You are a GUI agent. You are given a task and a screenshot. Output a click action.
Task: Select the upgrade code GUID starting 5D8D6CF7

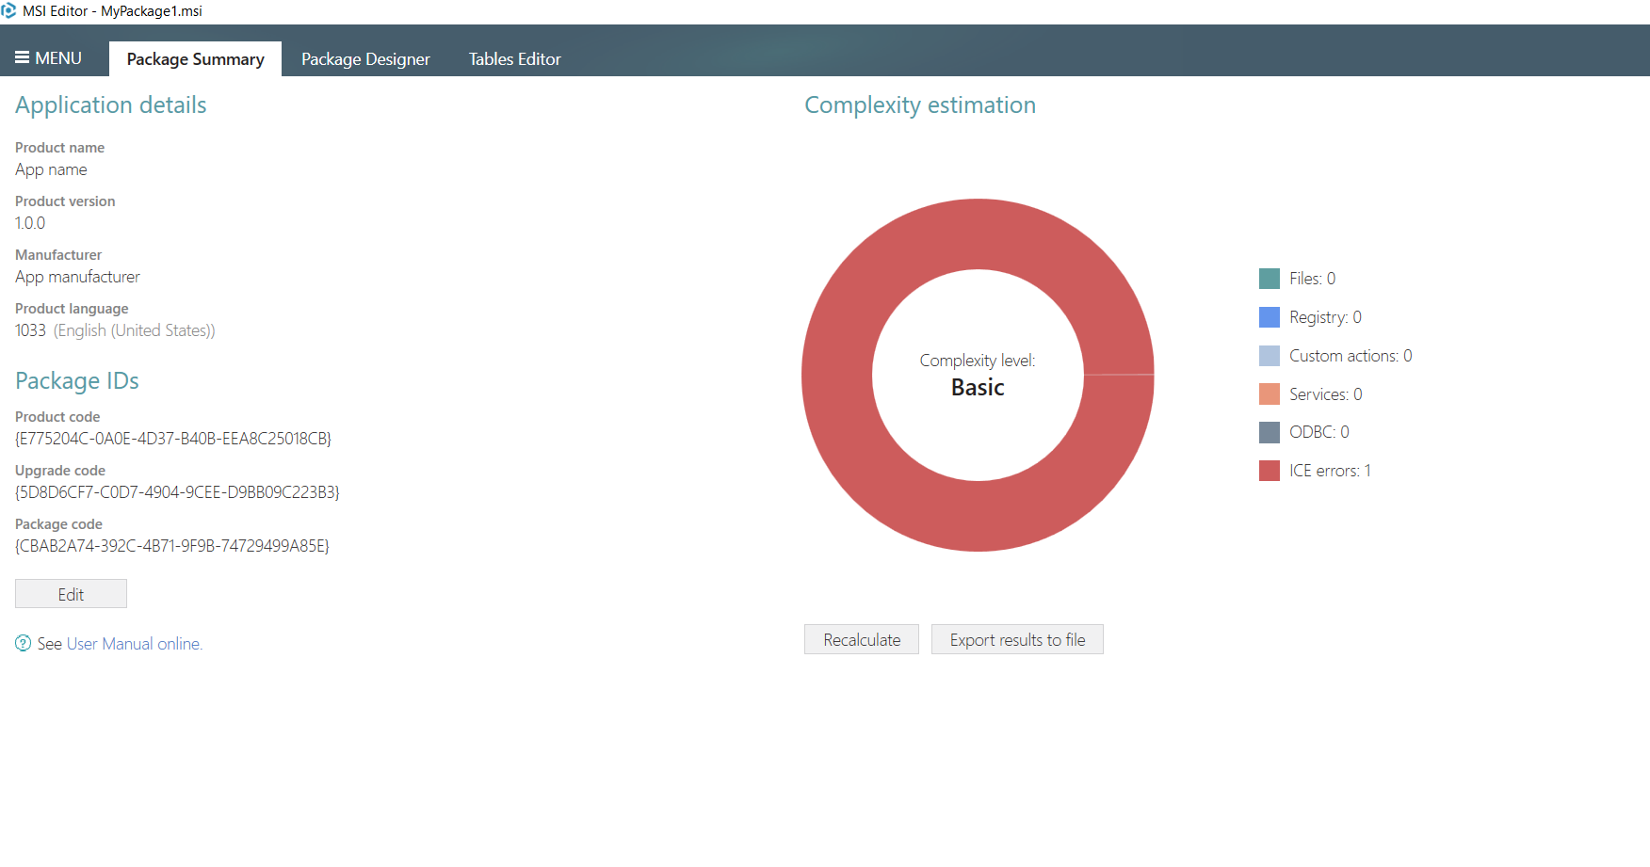click(x=177, y=492)
